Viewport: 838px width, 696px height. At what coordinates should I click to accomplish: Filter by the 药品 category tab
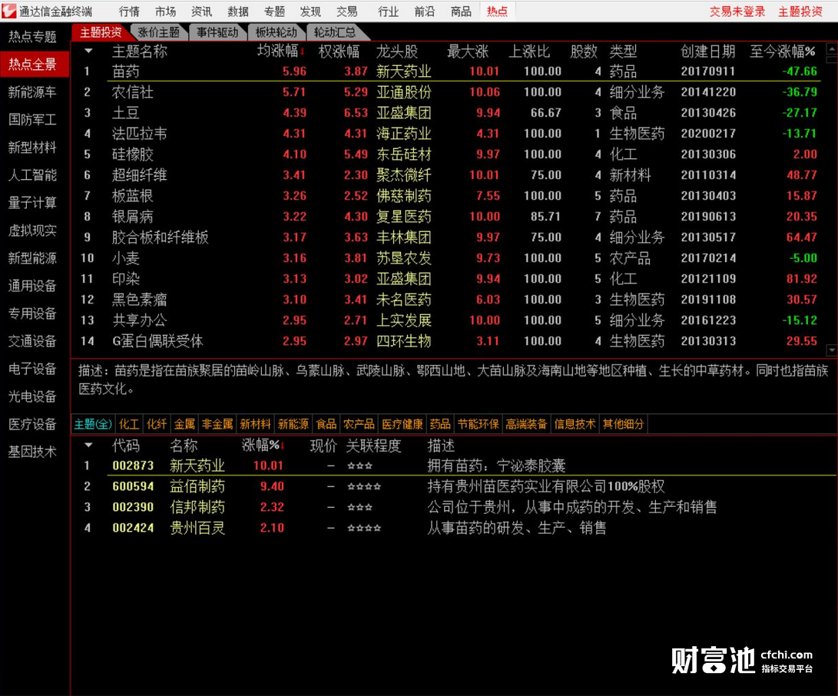point(440,425)
